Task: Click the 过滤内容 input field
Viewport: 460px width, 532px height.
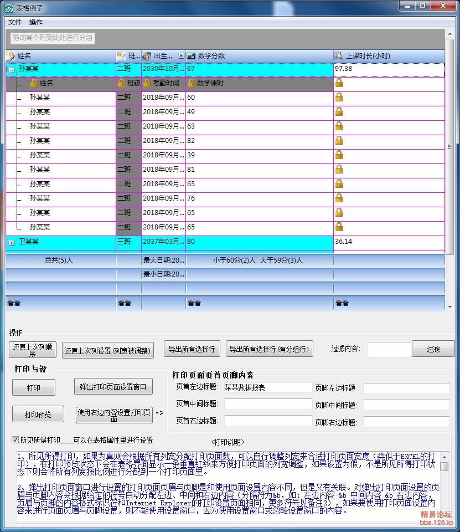Action: tap(389, 349)
